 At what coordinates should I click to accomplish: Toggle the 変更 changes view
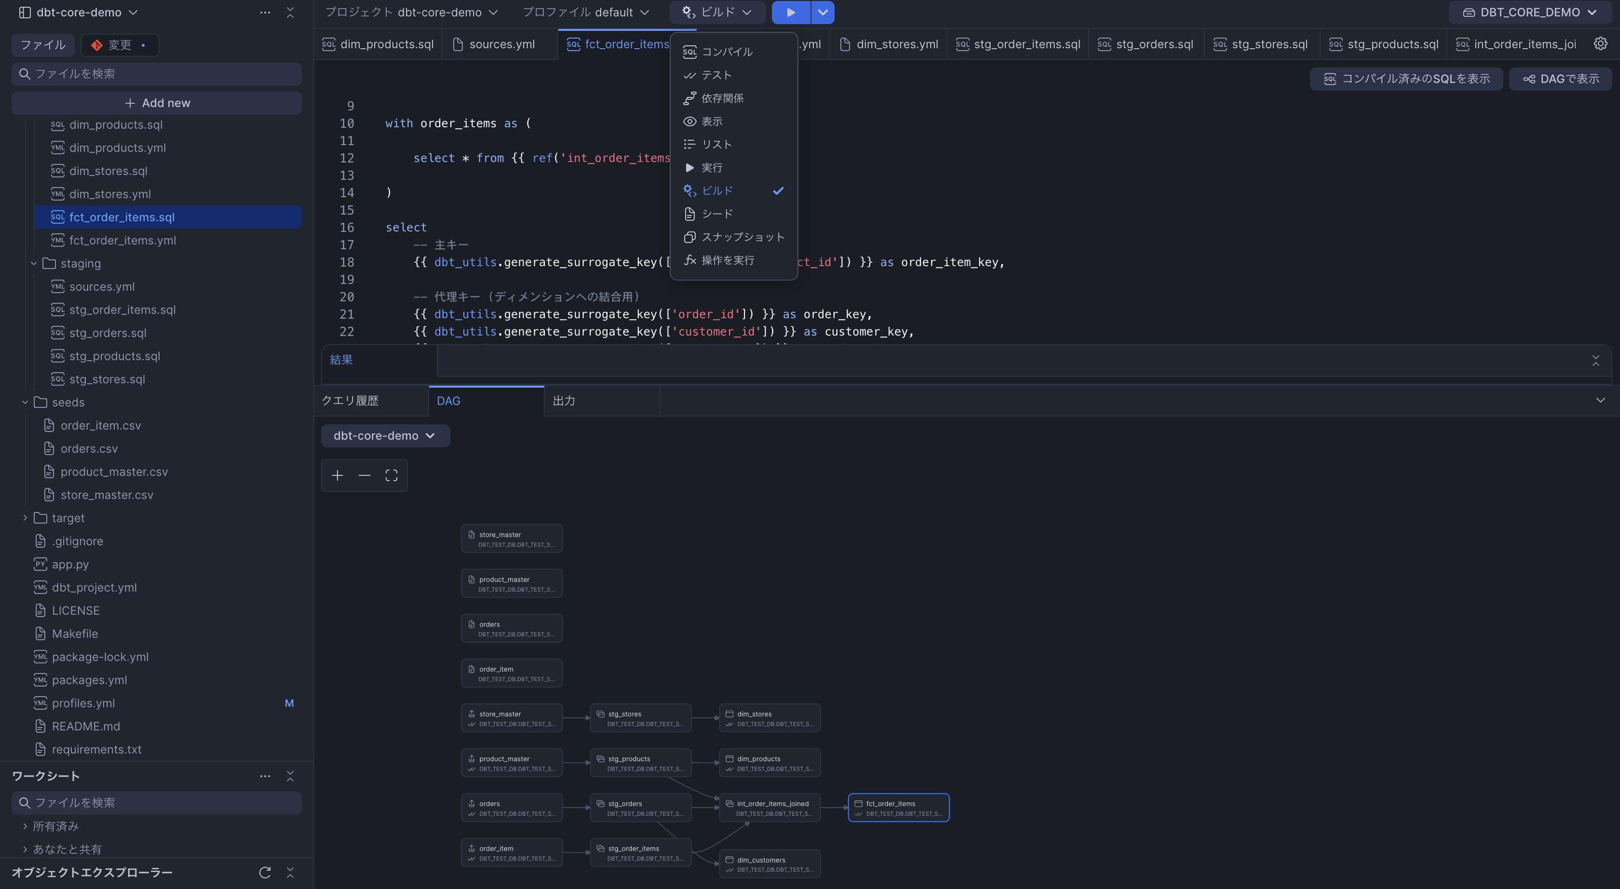pyautogui.click(x=120, y=45)
